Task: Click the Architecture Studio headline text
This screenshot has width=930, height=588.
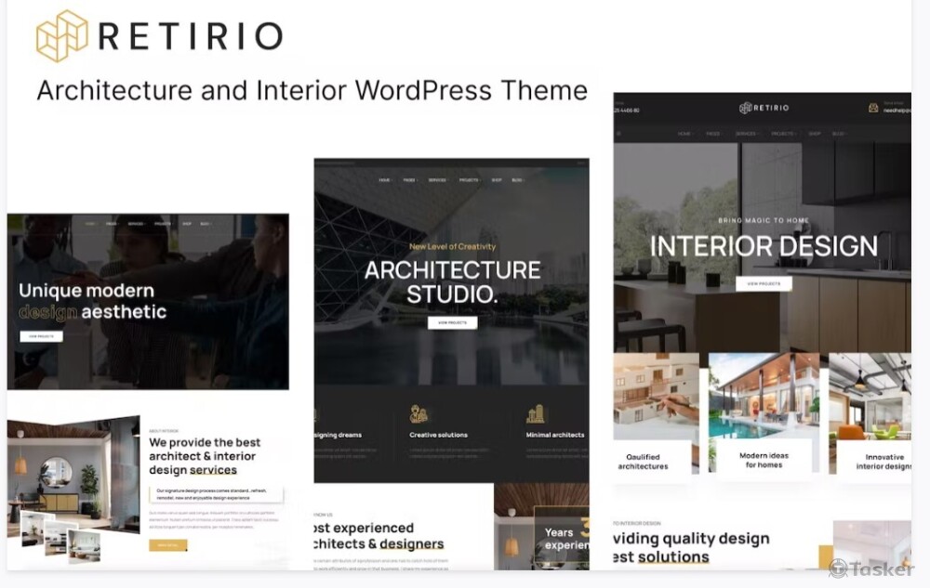Action: (452, 282)
